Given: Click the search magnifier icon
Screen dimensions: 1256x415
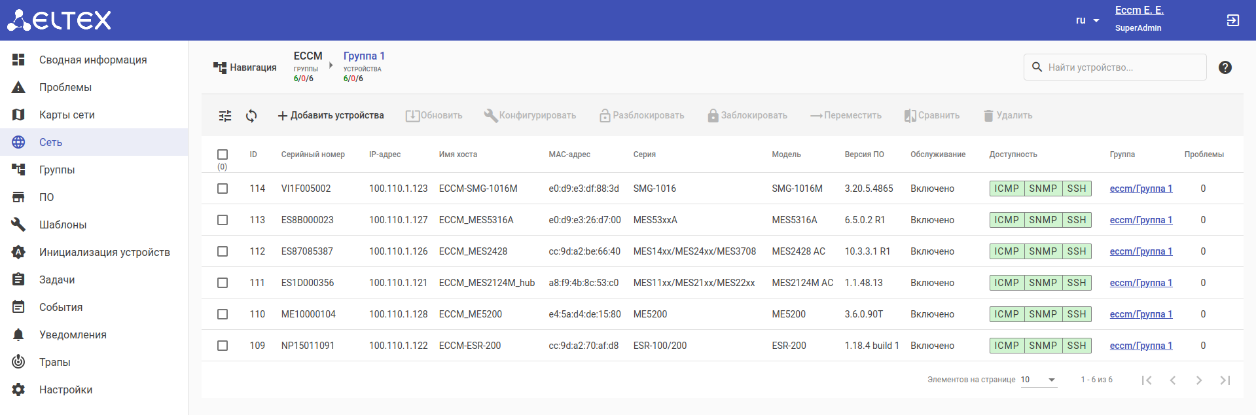Looking at the screenshot, I should (x=1037, y=67).
